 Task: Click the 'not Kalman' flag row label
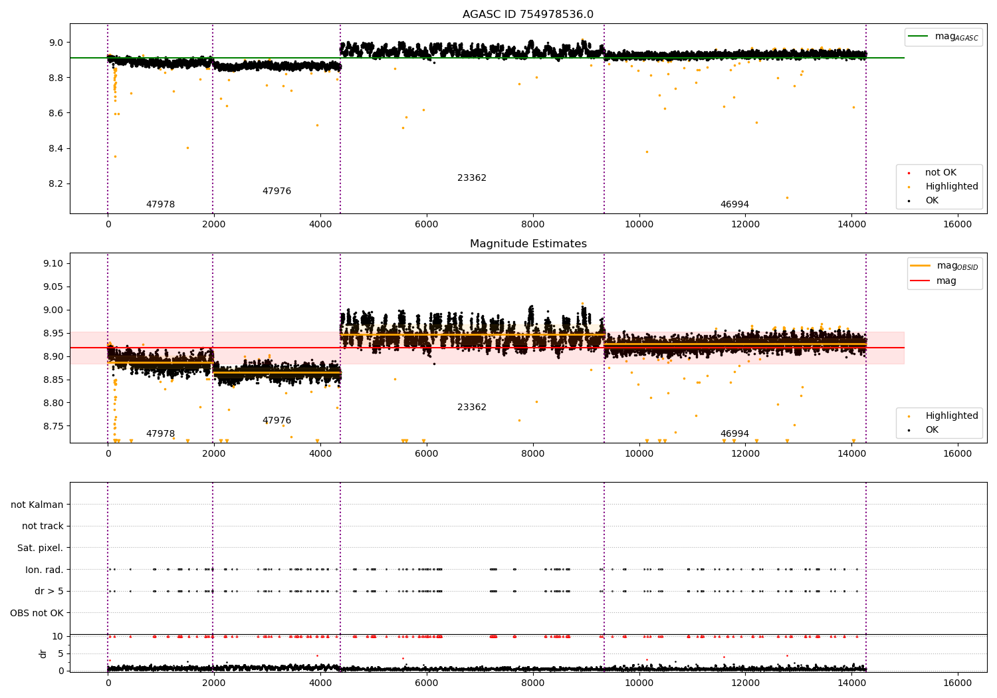click(37, 505)
